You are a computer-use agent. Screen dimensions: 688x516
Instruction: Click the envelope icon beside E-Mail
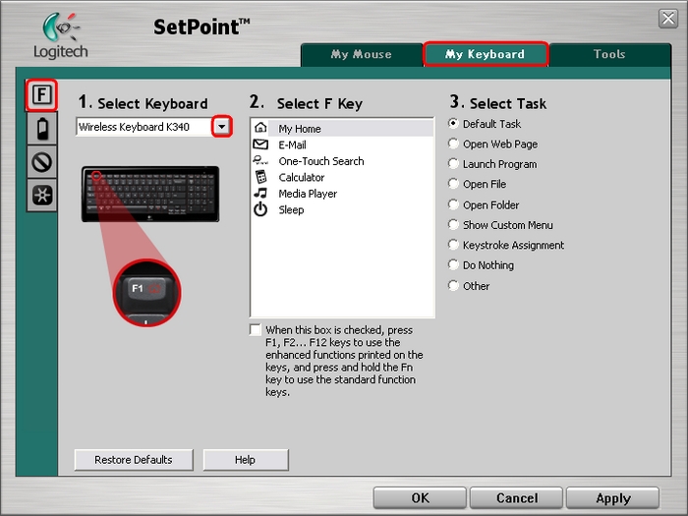pos(260,143)
